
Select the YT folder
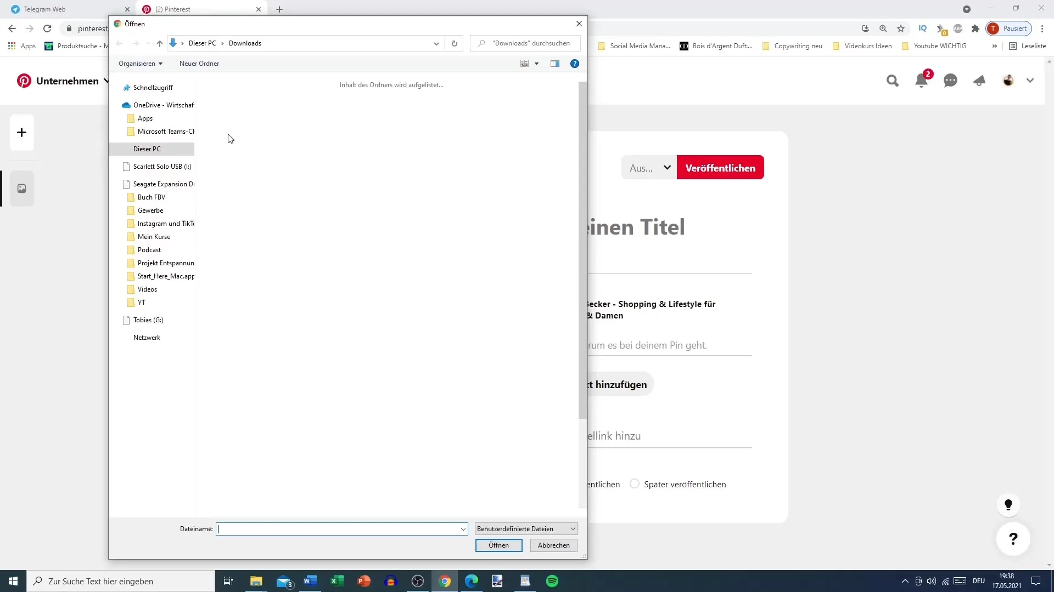point(136,303)
